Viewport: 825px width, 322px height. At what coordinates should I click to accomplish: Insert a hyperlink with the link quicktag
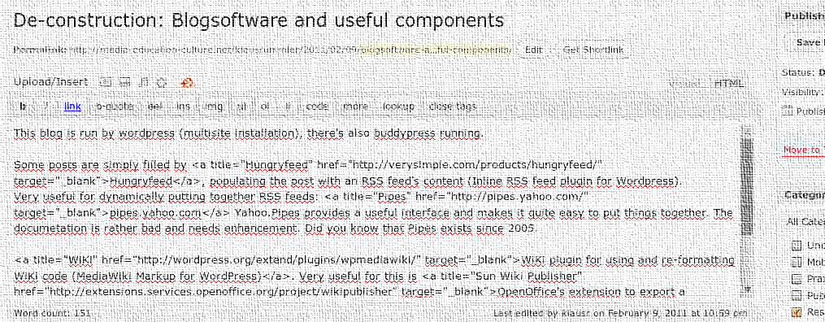tap(72, 107)
